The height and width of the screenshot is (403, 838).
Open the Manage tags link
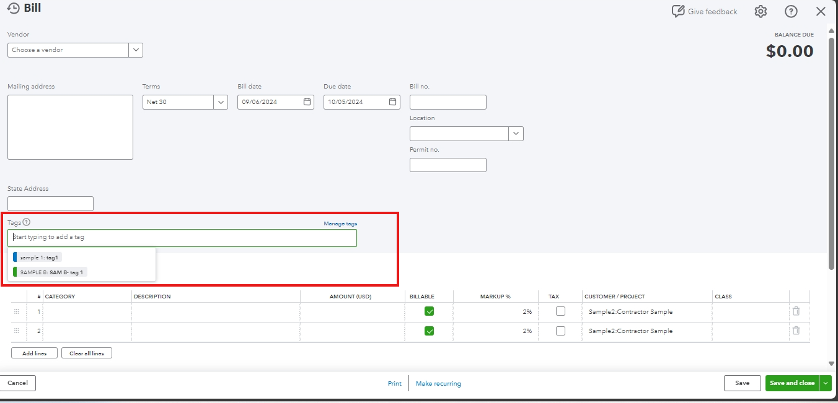(340, 223)
